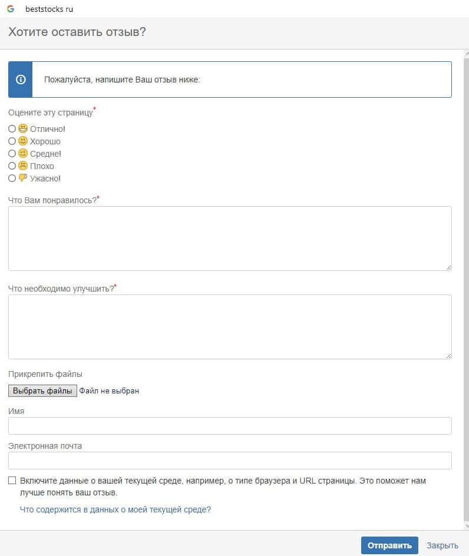This screenshot has width=469, height=556.
Task: Pick the Средне! radio option
Action: click(x=12, y=154)
